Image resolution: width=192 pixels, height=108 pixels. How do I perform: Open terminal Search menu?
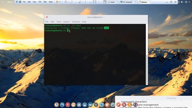pos(66,22)
